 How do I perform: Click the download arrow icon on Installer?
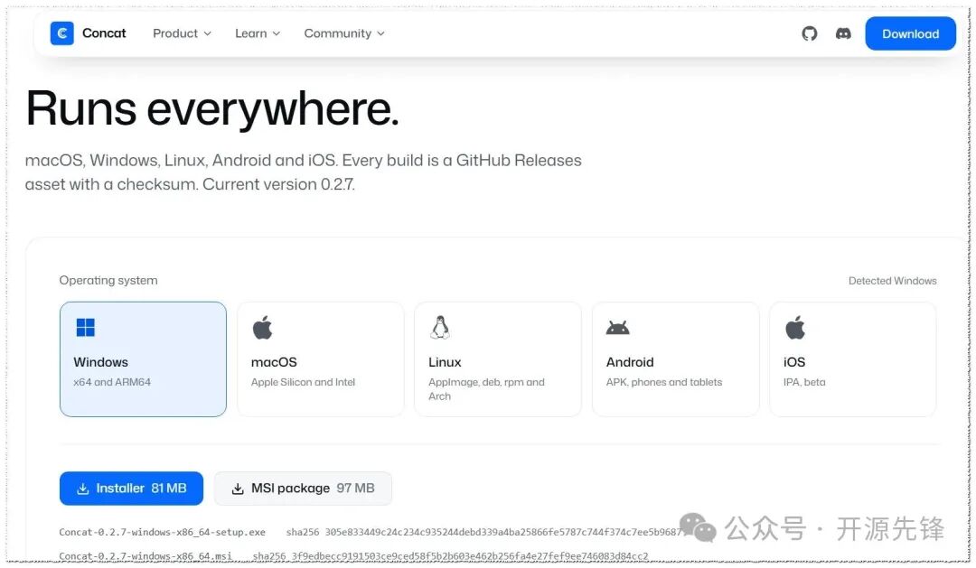[x=83, y=489]
